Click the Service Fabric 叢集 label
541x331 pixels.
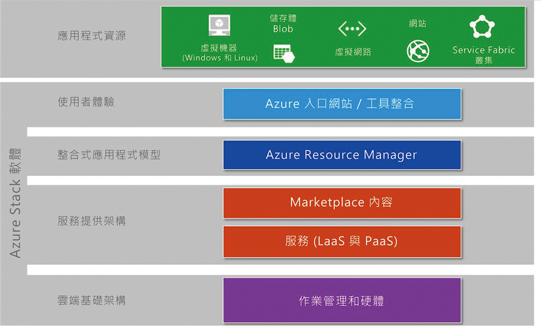pos(484,55)
